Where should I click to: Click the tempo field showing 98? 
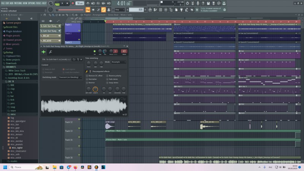pos(80,3)
